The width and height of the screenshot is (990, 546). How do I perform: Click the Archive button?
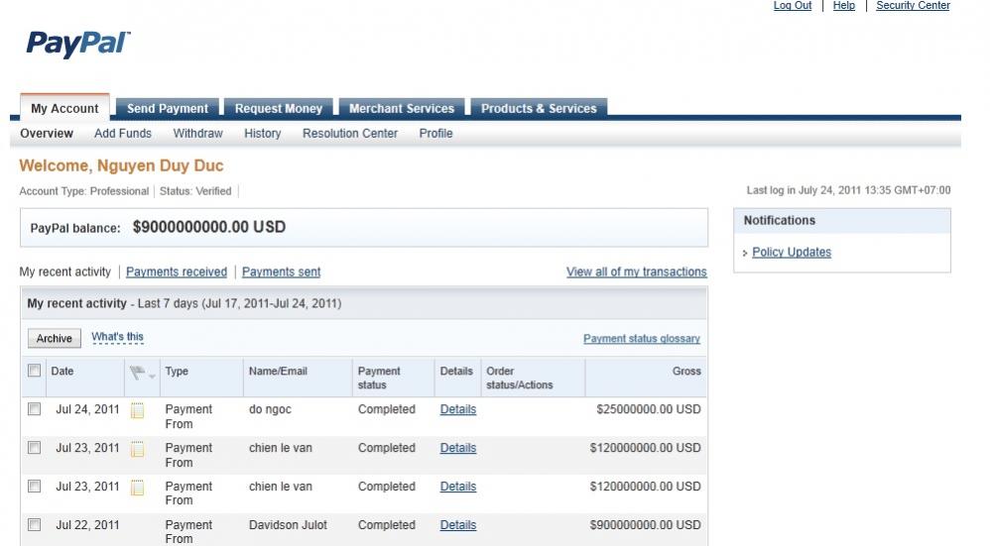[55, 339]
